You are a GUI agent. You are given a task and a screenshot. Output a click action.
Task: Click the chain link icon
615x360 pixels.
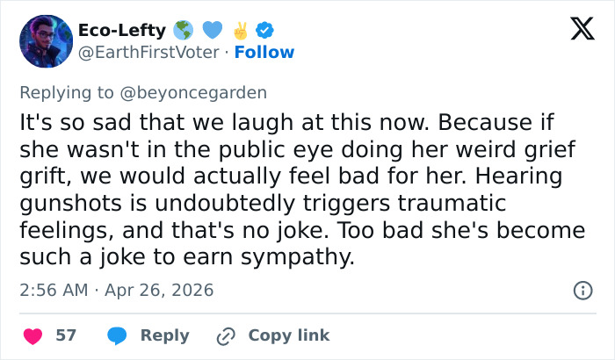click(226, 335)
